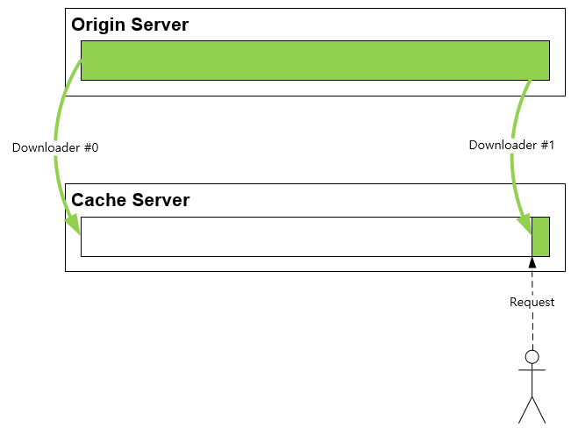This screenshot has height=436, width=571.
Task: Click the stick figure's head circle
Action: click(532, 357)
